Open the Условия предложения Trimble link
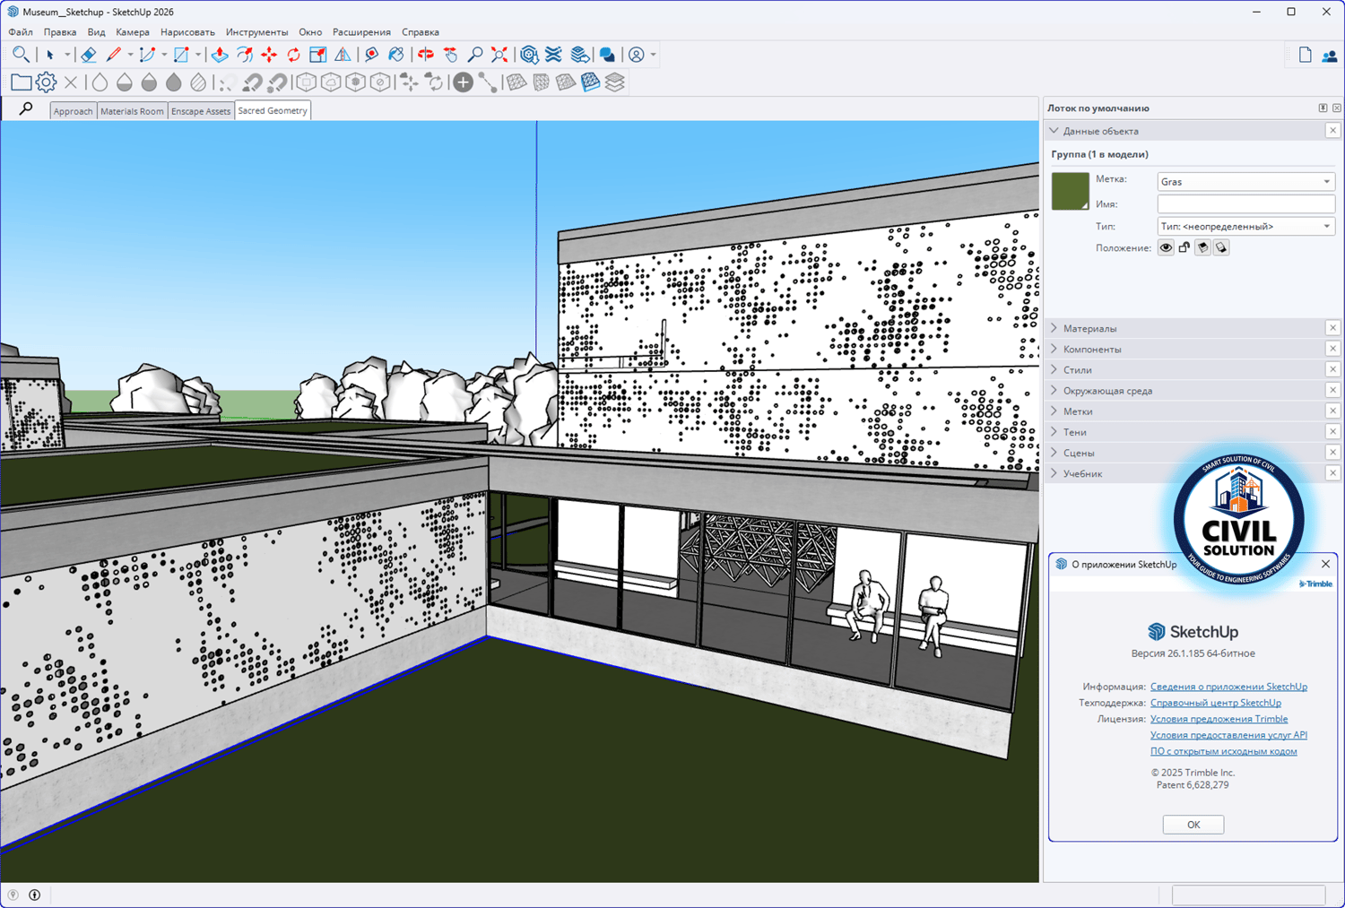1345x908 pixels. pos(1219,719)
